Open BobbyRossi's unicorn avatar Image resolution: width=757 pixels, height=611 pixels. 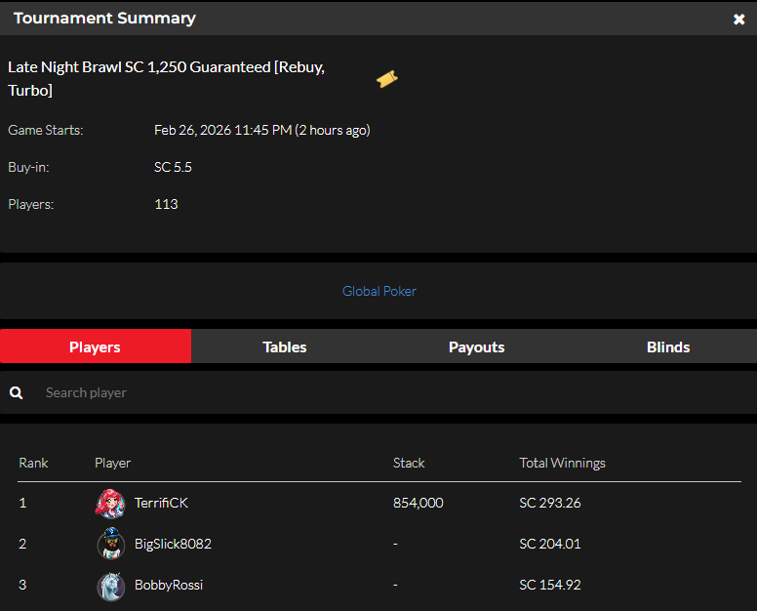110,587
